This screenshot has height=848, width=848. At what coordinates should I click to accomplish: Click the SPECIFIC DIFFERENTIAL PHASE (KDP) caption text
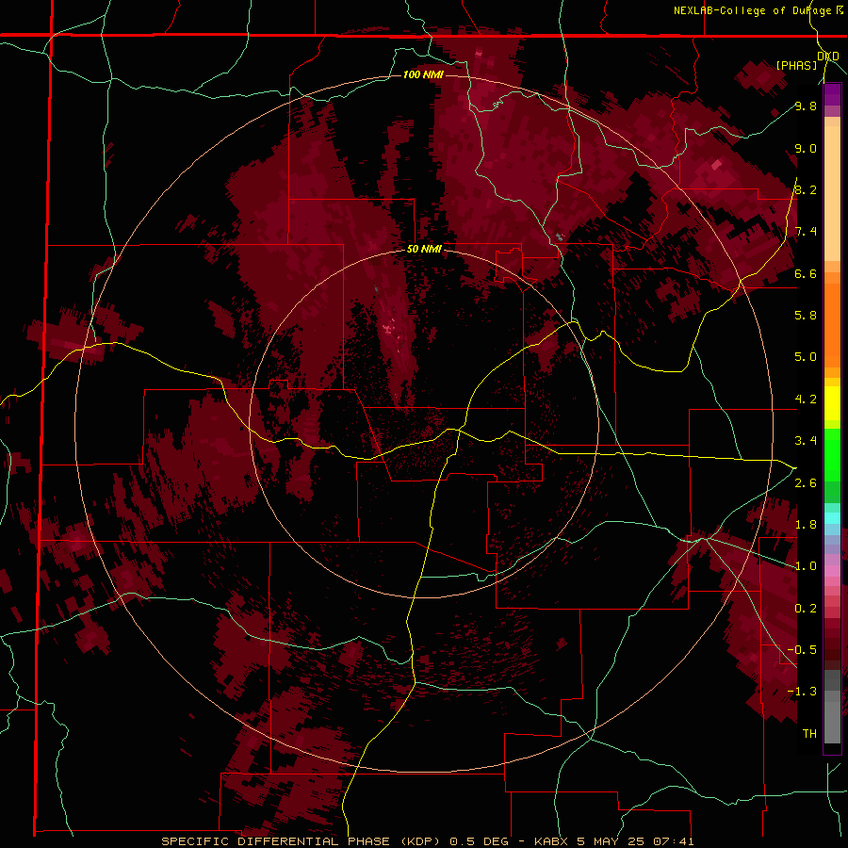[x=302, y=841]
